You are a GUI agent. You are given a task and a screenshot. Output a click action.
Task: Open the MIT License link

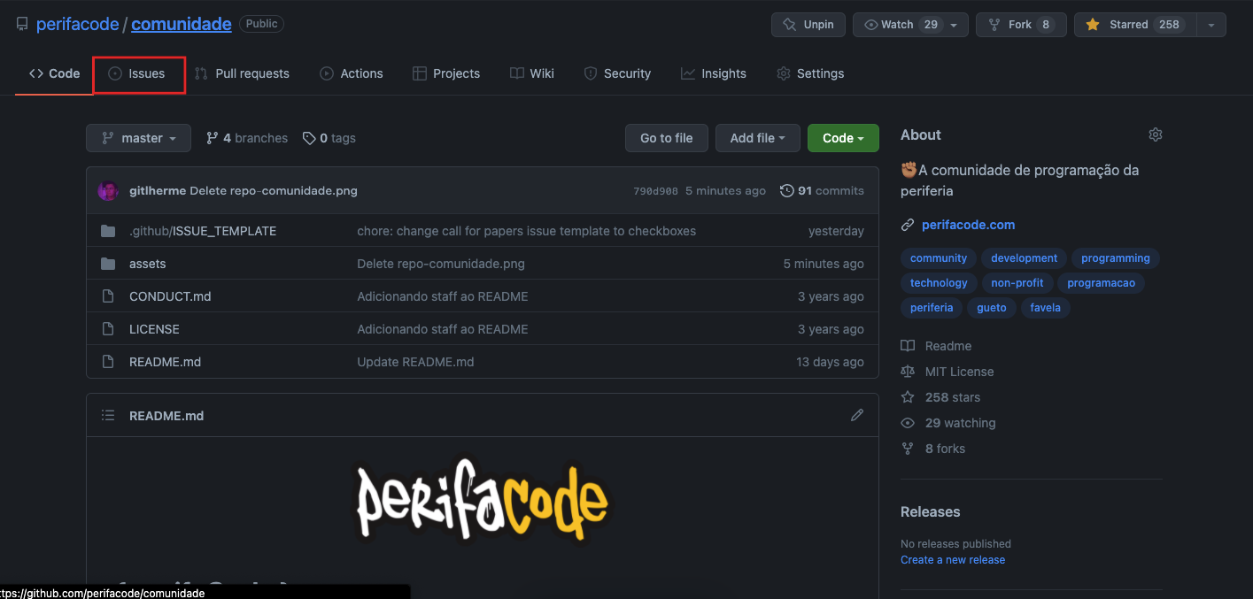(x=947, y=372)
